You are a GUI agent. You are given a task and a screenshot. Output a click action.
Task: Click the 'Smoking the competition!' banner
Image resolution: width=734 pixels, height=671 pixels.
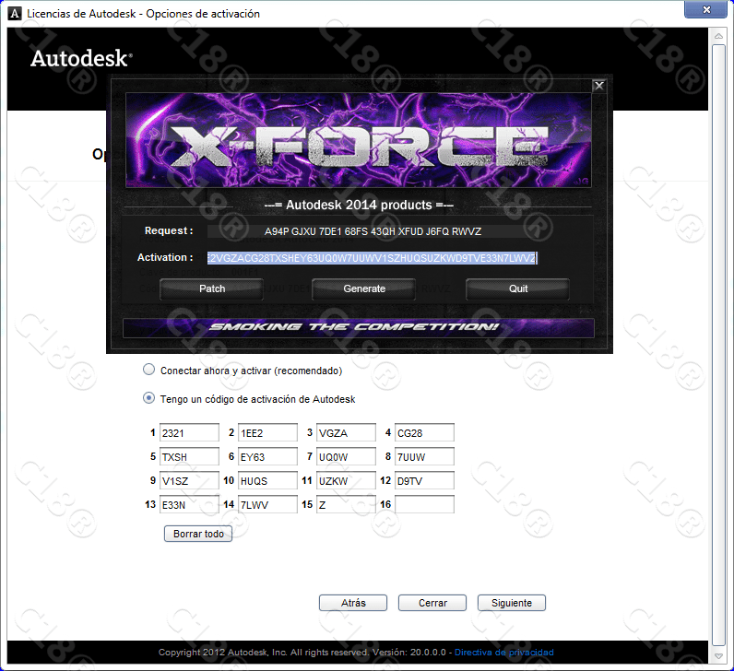358,327
